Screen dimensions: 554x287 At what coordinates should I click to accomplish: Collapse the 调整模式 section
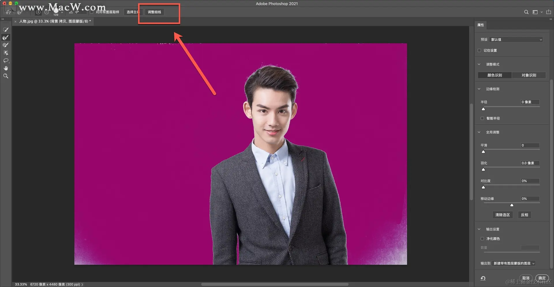coord(479,64)
